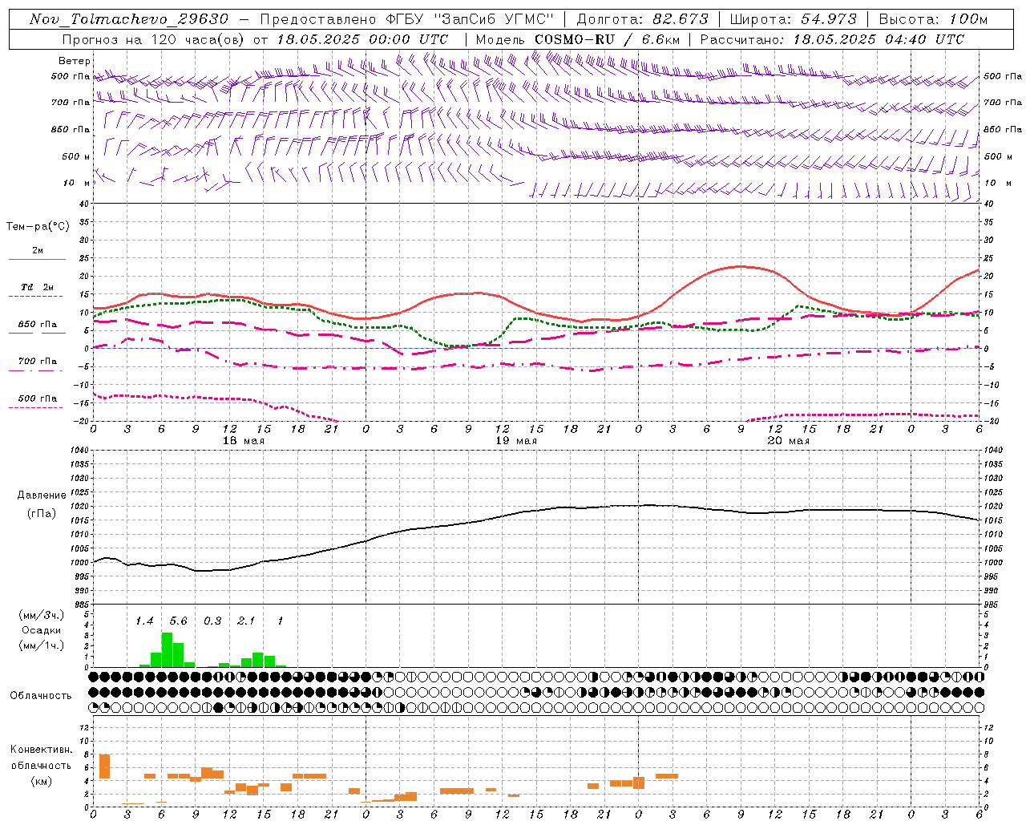Viewport: 1026px width, 821px height.
Task: Click the precipitation total 2.1
Action: pos(246,621)
